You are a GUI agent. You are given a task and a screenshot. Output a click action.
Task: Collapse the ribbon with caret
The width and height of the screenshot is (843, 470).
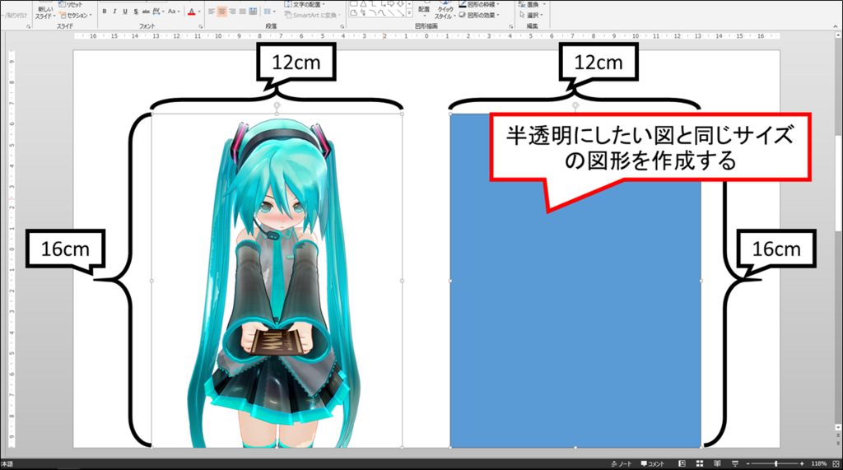click(x=836, y=26)
